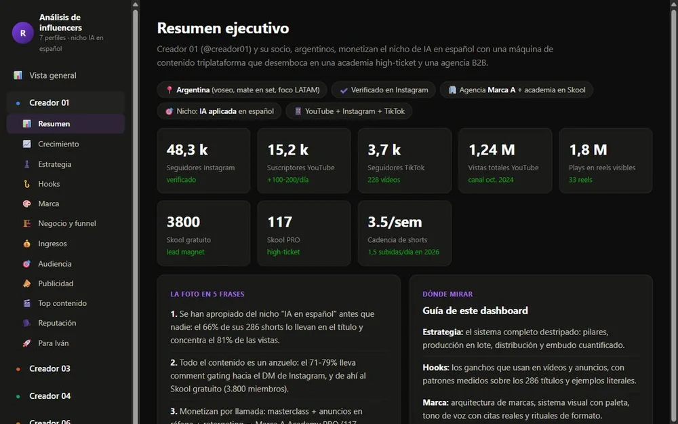
Task: Click the Audiencia target icon
Action: [27, 263]
